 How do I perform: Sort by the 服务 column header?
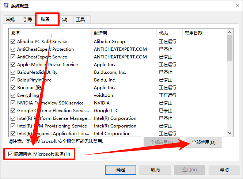(50, 33)
